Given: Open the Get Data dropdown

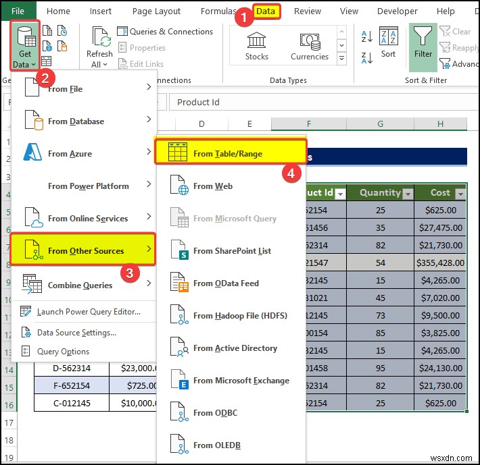Looking at the screenshot, I should click(x=25, y=46).
